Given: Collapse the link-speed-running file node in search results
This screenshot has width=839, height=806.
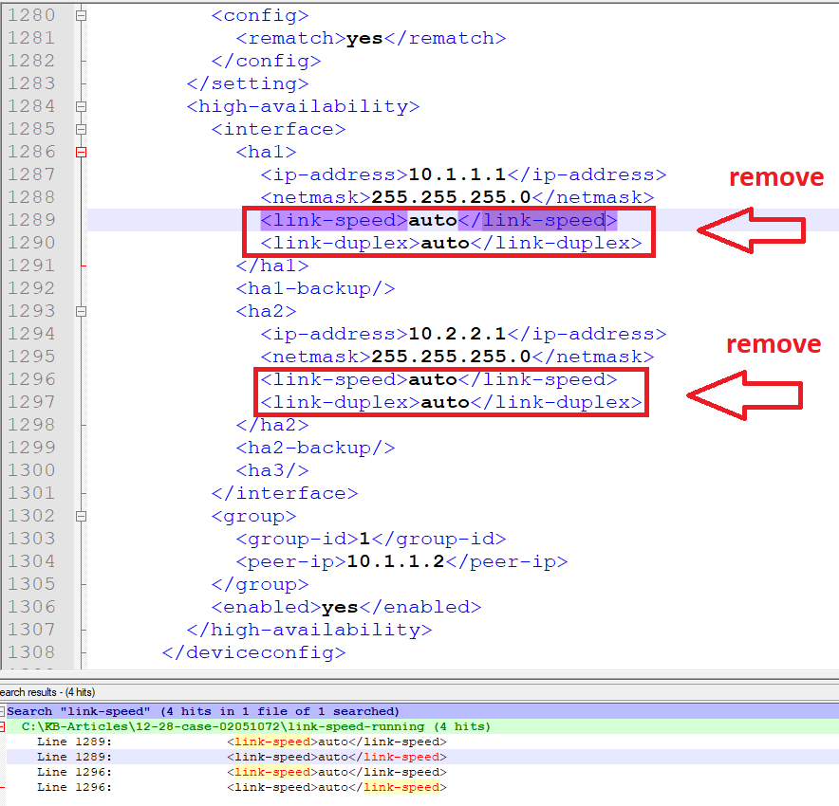Looking at the screenshot, I should [x=2, y=726].
